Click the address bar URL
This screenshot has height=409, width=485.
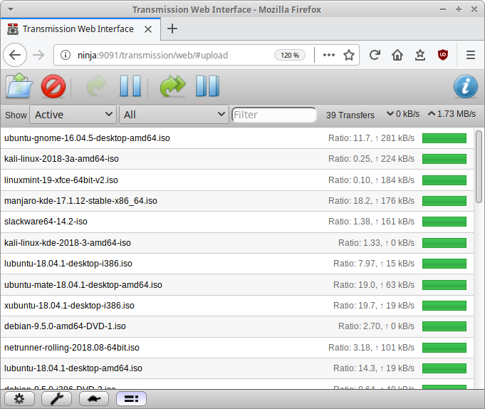[153, 55]
